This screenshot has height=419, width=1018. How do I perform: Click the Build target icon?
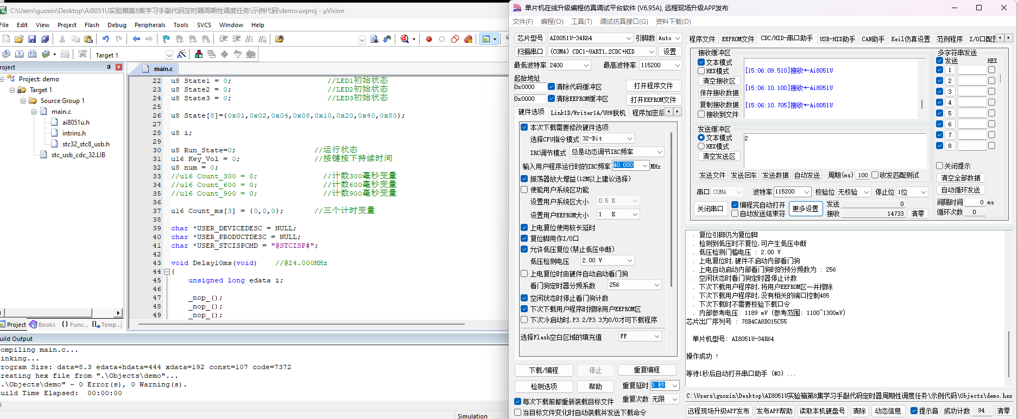coord(19,54)
